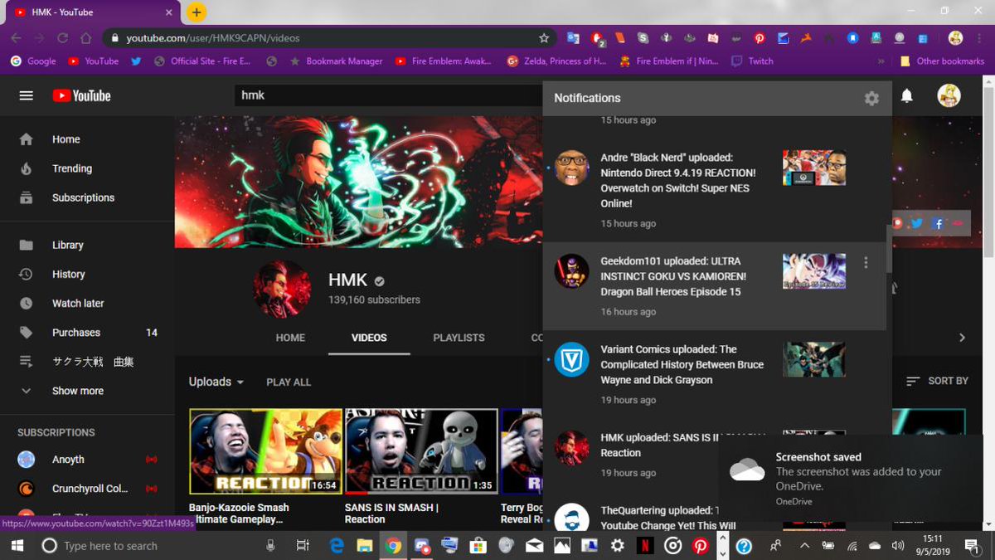
Task: Bookmark this page with the star icon
Action: [x=544, y=38]
